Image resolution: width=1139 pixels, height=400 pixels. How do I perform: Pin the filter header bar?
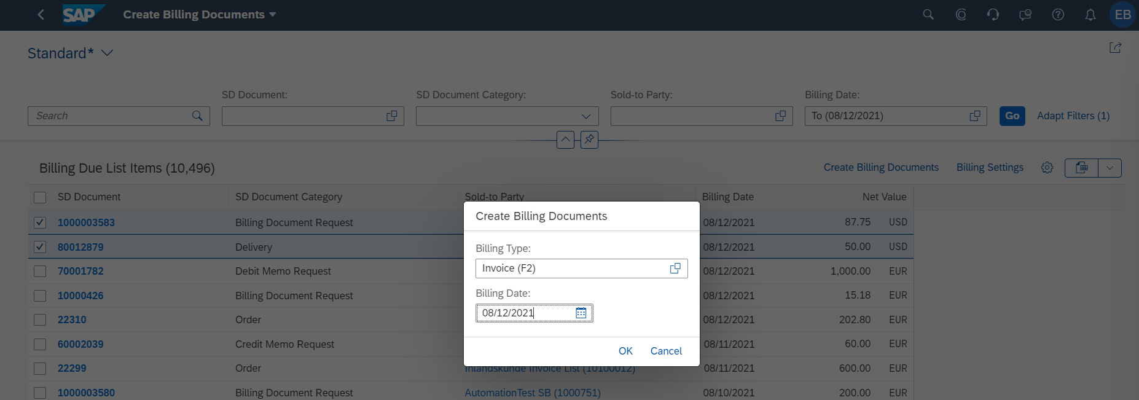pos(589,139)
